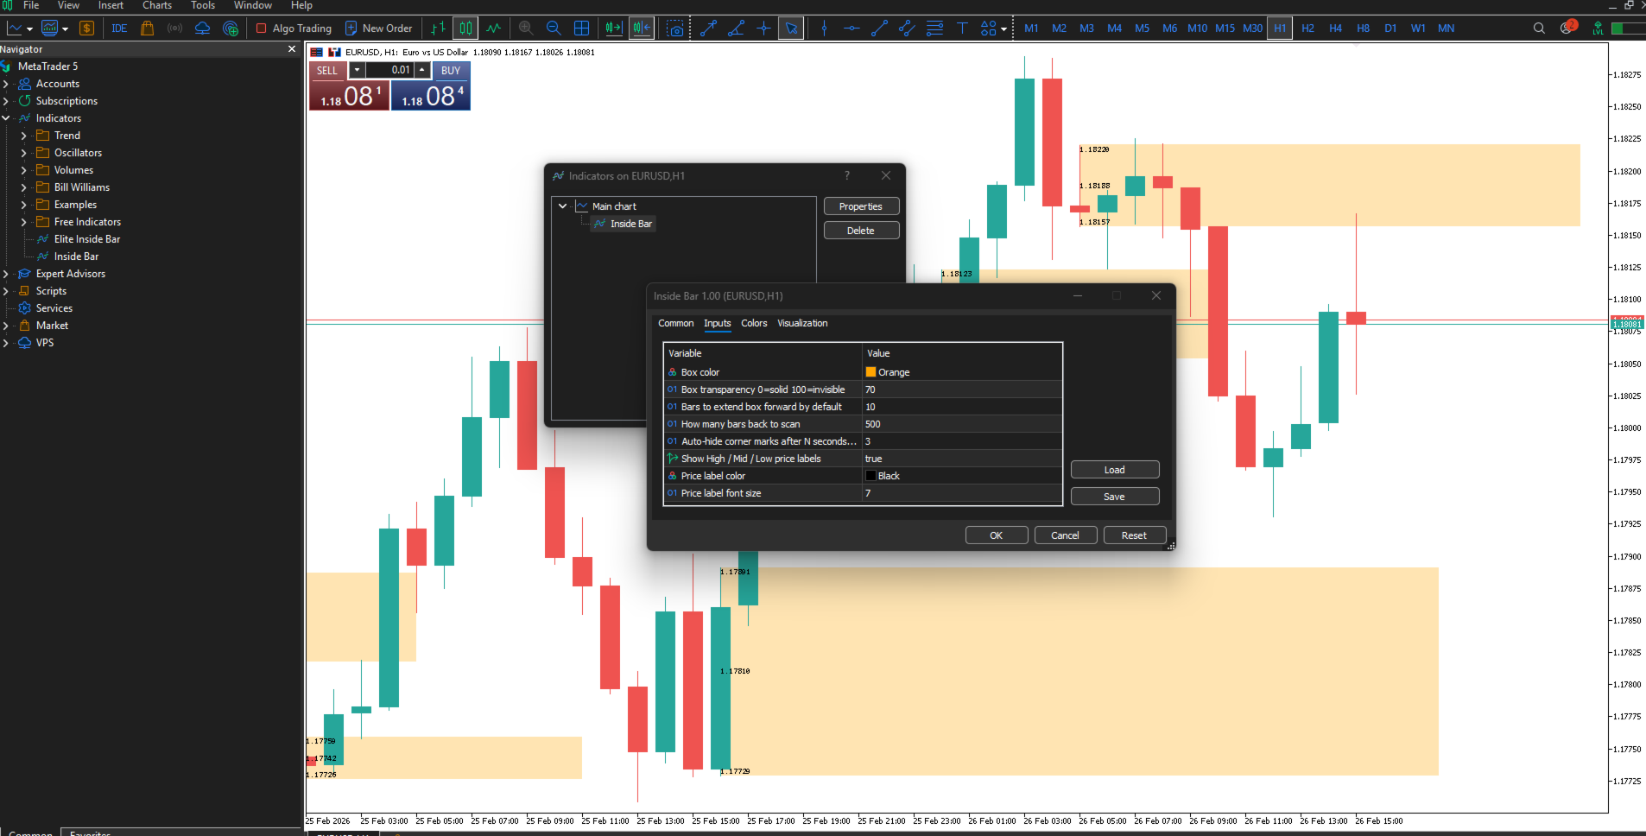This screenshot has height=836, width=1646.
Task: Open the Signals radio wave icon
Action: tap(174, 28)
